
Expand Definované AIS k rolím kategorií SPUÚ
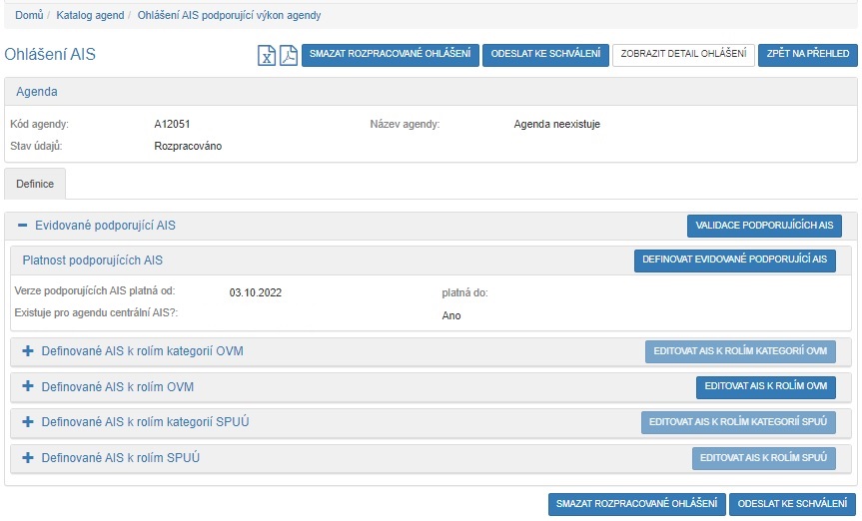(28, 422)
